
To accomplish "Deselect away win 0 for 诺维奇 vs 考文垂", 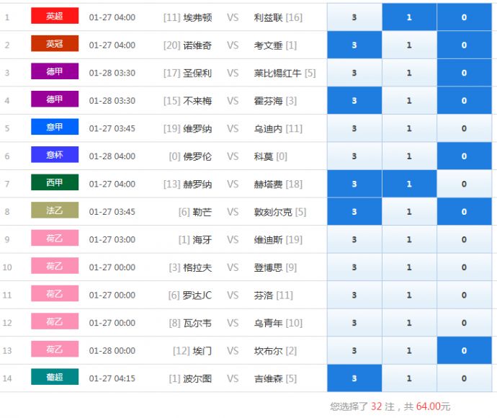I will 464,45.
